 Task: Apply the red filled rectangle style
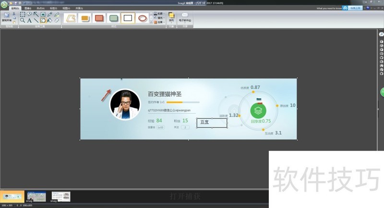(99, 18)
